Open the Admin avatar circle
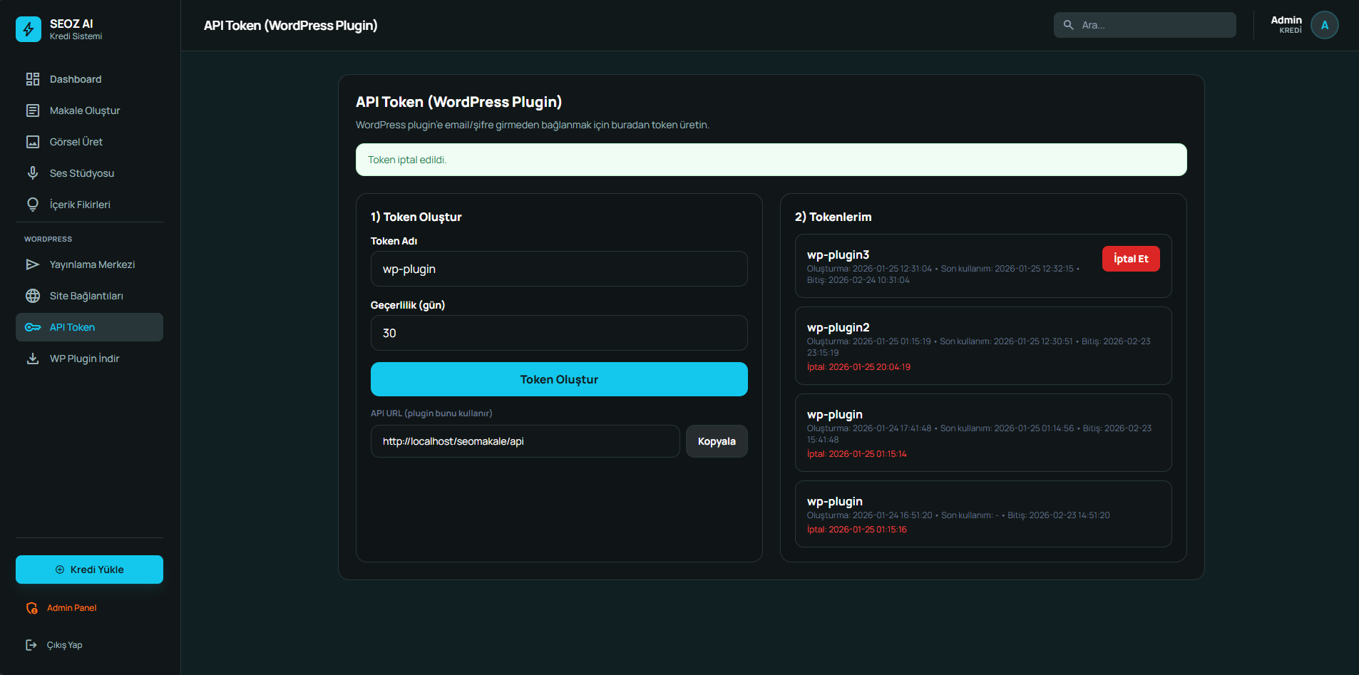 point(1324,25)
